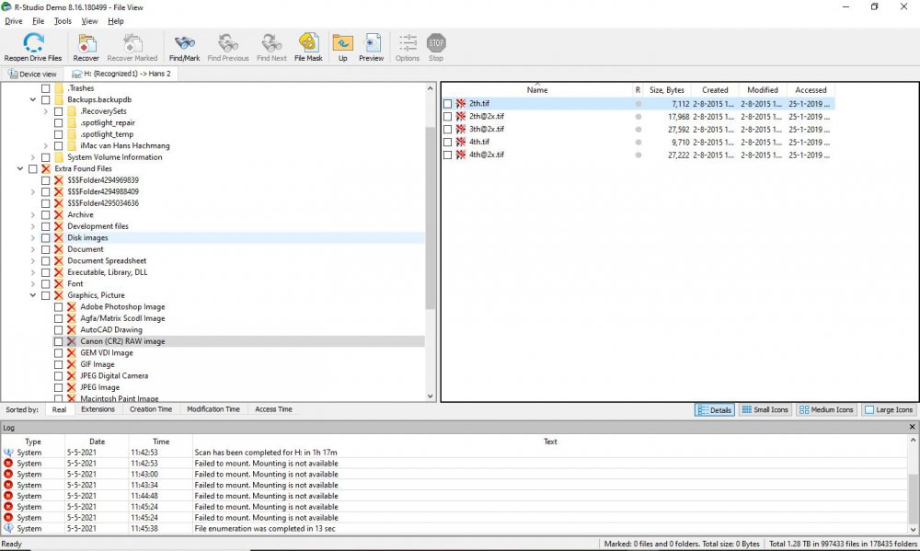Click the Preview toolbar icon
Viewport: 920px width, 551px height.
pyautogui.click(x=372, y=43)
